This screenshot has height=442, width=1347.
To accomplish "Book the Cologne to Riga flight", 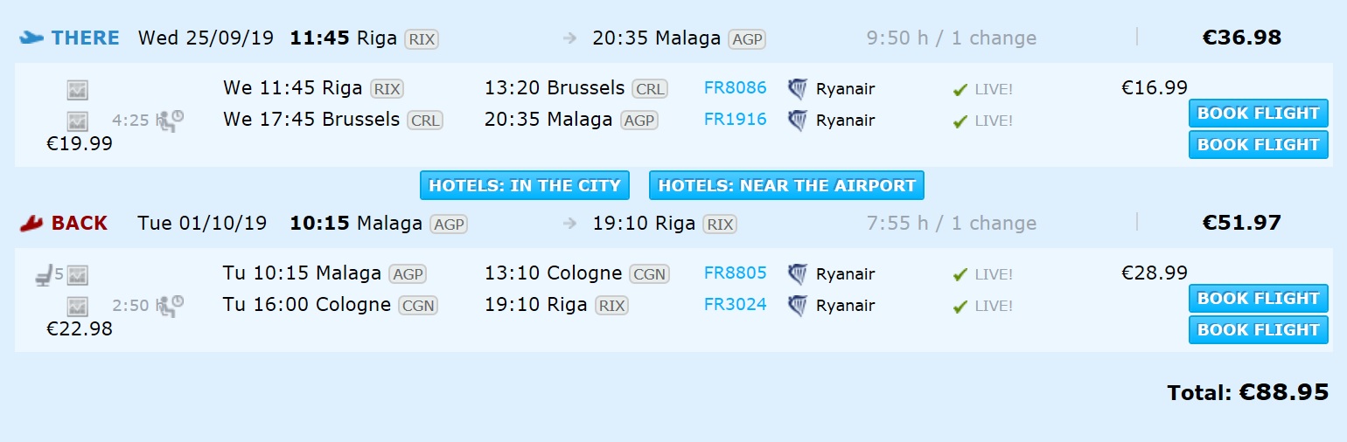I will pyautogui.click(x=1258, y=329).
